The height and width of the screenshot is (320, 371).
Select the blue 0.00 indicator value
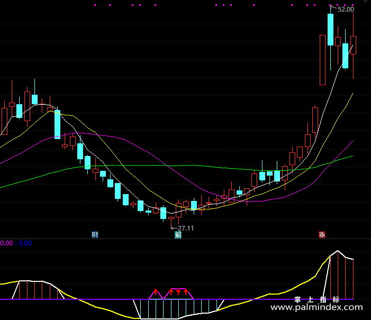pos(25,243)
